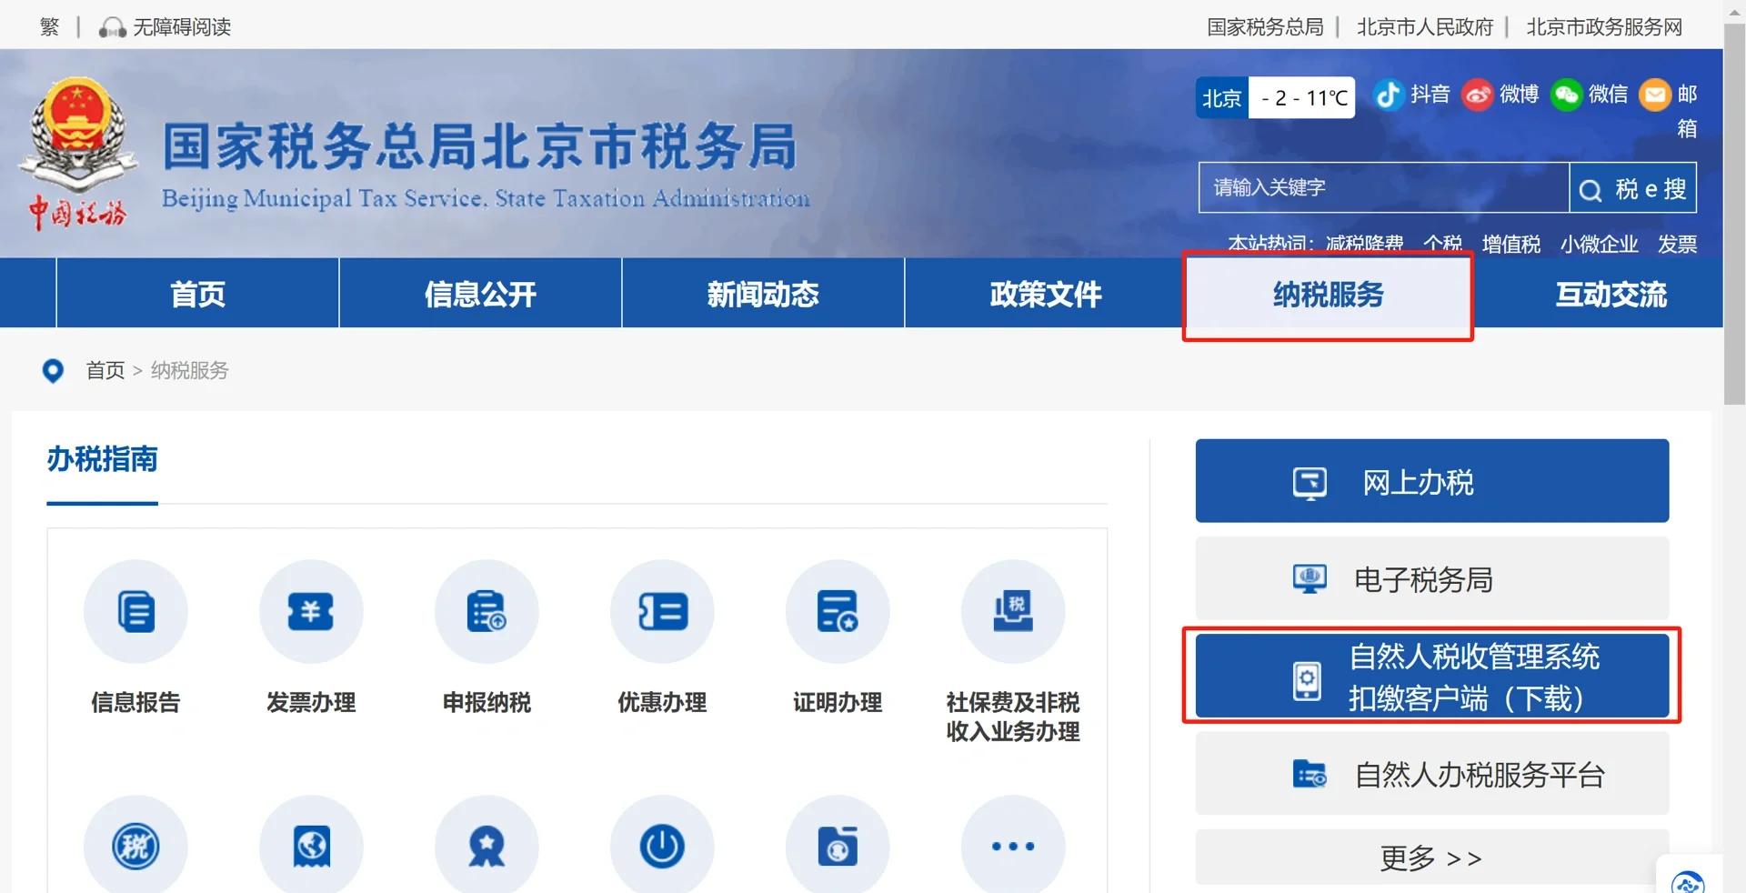Click the 自然人办税服务平台 button
Viewport: 1746px width, 893px height.
click(1431, 774)
